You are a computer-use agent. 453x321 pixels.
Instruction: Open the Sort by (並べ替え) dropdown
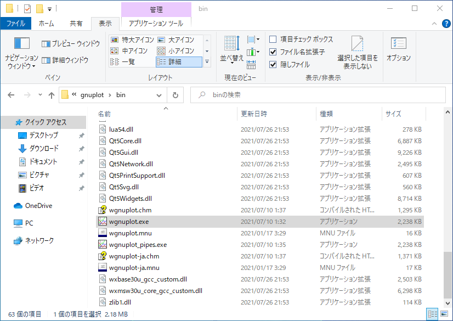pyautogui.click(x=231, y=50)
